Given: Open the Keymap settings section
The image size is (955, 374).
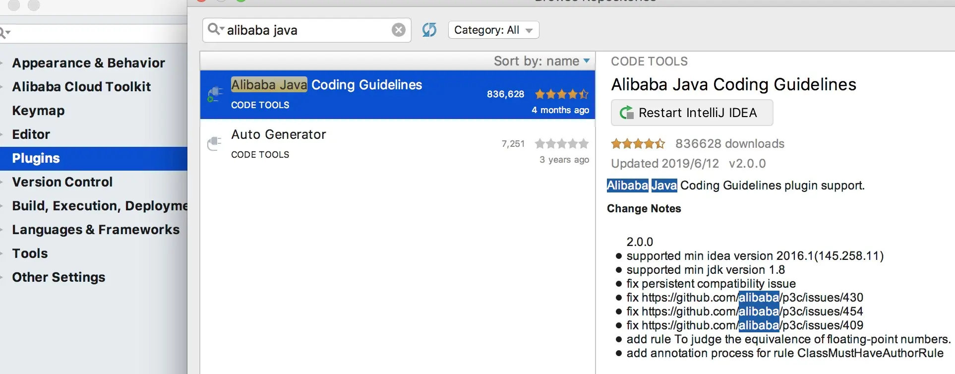Looking at the screenshot, I should pos(38,111).
